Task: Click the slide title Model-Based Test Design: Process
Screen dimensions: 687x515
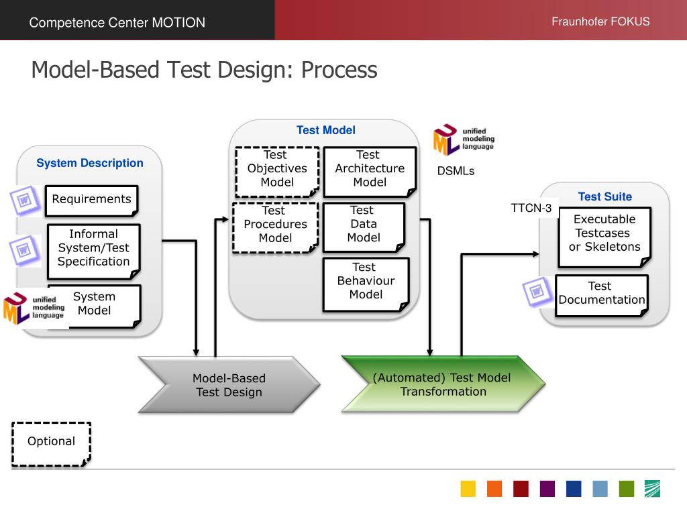Action: pos(204,70)
